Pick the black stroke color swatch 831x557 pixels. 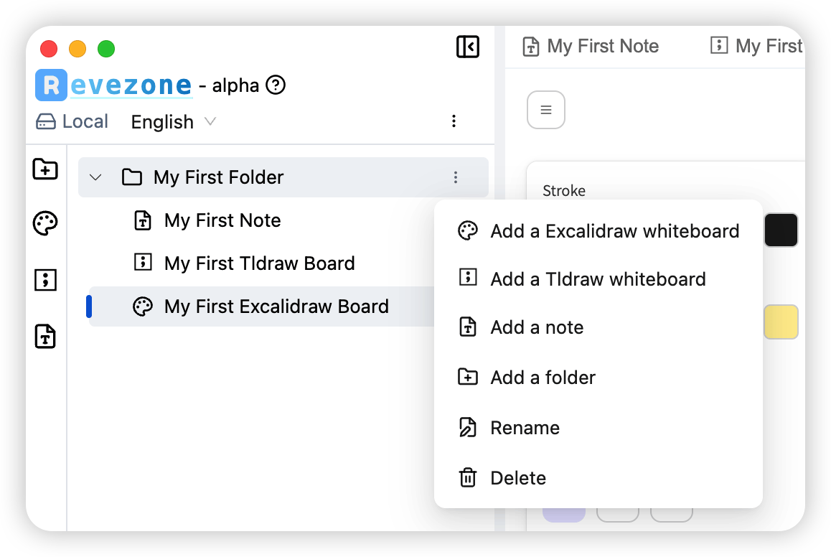click(x=781, y=230)
